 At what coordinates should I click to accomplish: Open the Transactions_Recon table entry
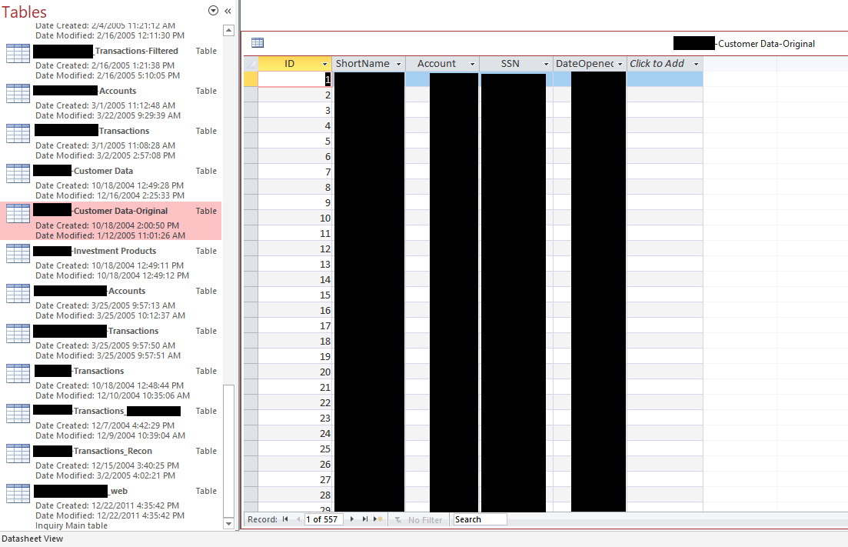click(x=111, y=462)
